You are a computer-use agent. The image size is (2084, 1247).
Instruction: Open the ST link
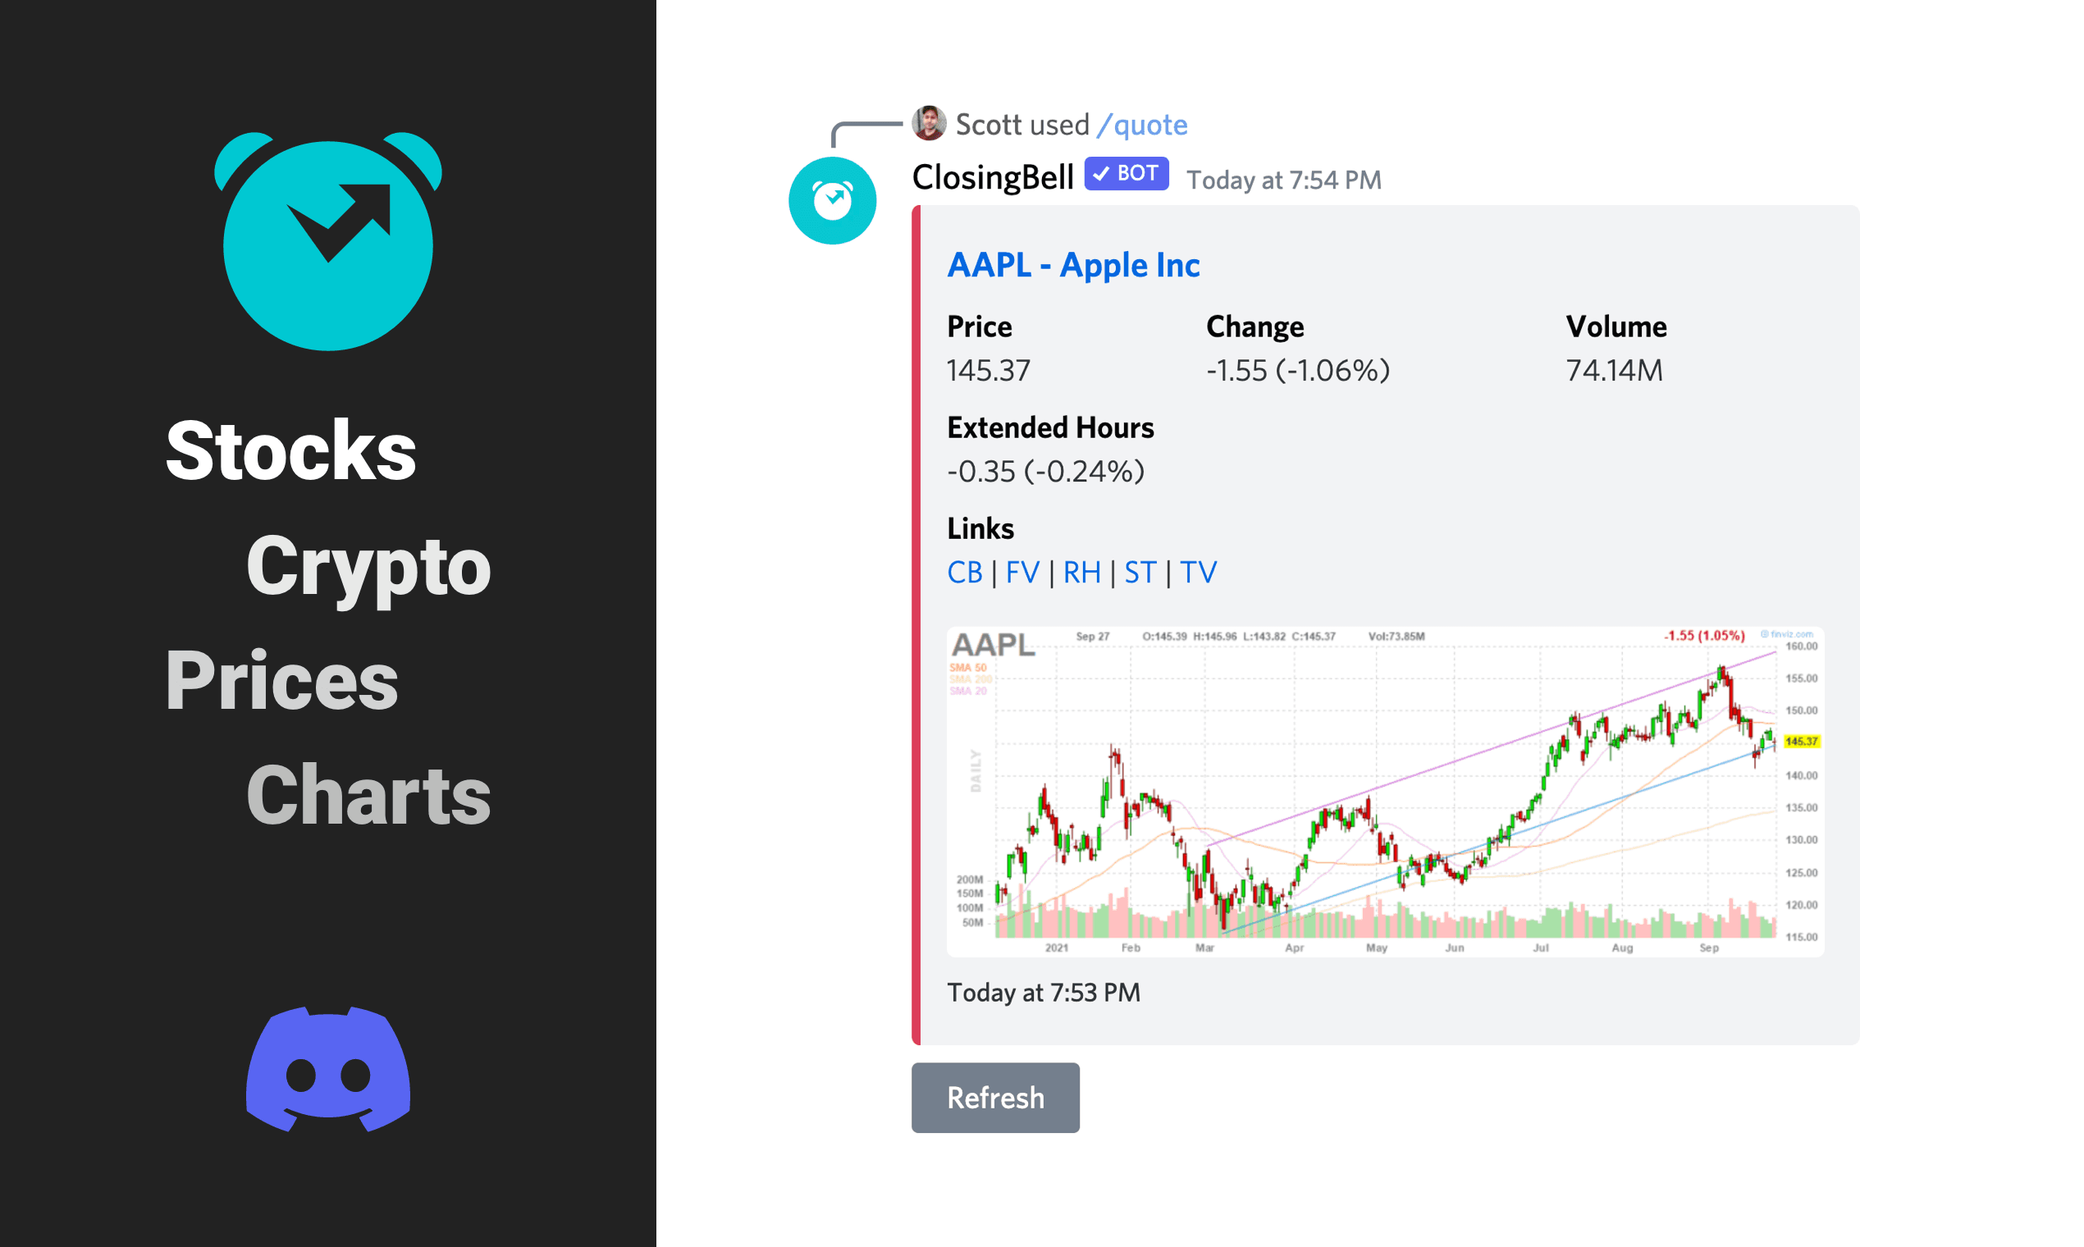1140,573
